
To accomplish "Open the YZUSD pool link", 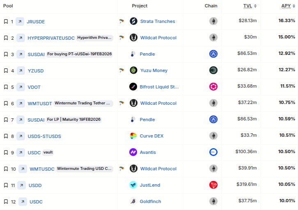I will coord(36,71).
